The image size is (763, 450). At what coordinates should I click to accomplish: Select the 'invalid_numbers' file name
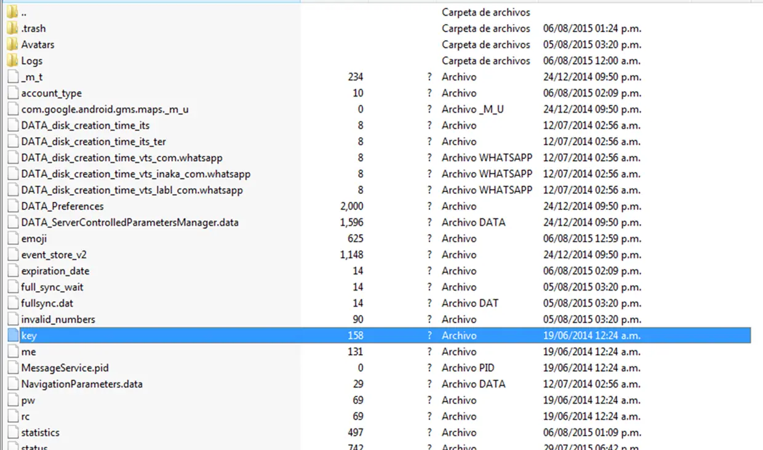58,319
